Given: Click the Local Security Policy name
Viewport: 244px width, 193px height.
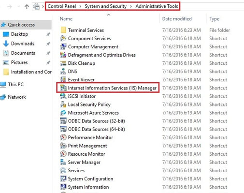Looking at the screenshot, I should pyautogui.click(x=89, y=104).
